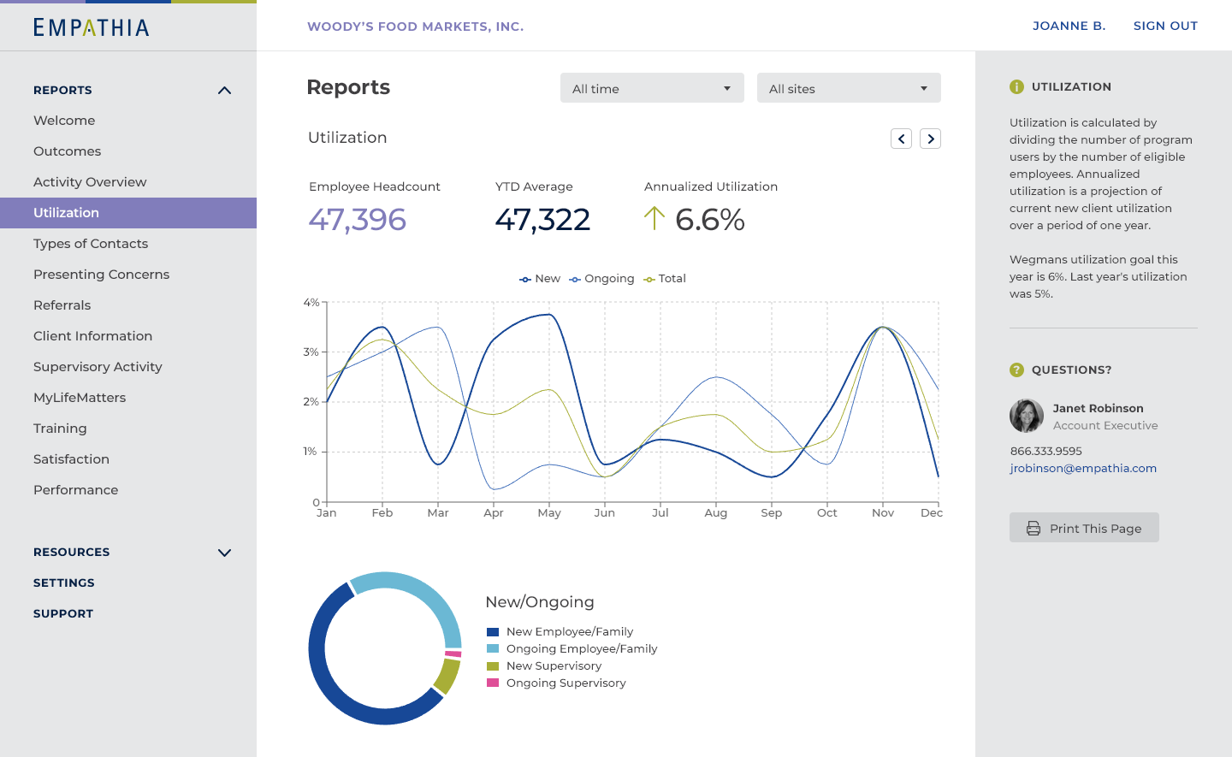1232x757 pixels.
Task: Select Activity Overview in sidebar
Action: (90, 182)
